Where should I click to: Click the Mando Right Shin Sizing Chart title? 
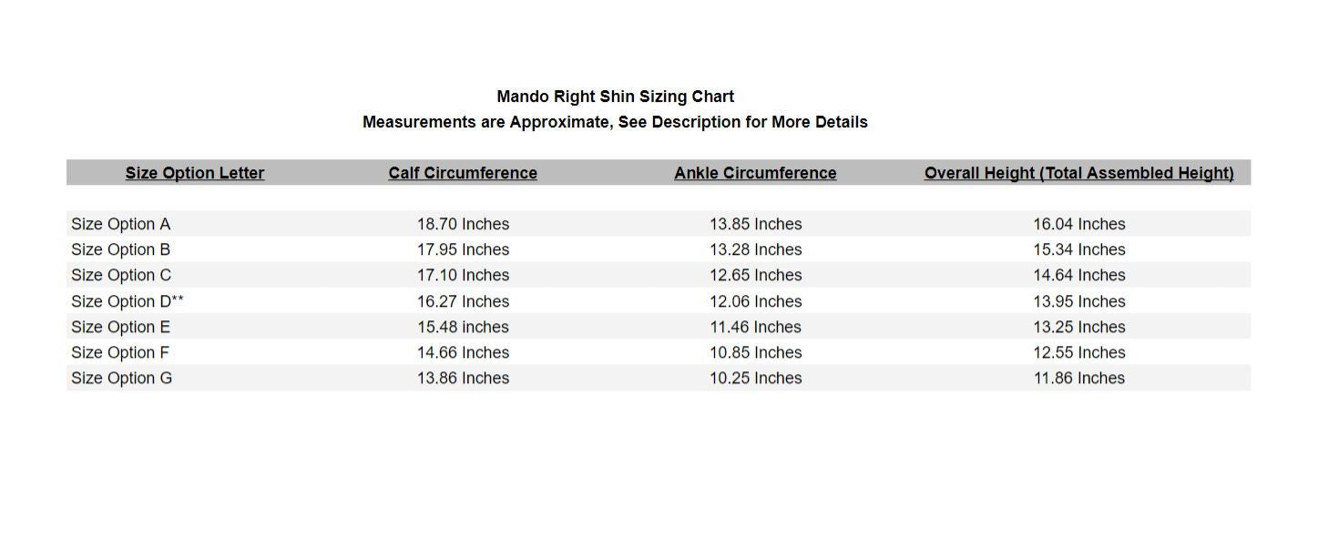point(615,97)
